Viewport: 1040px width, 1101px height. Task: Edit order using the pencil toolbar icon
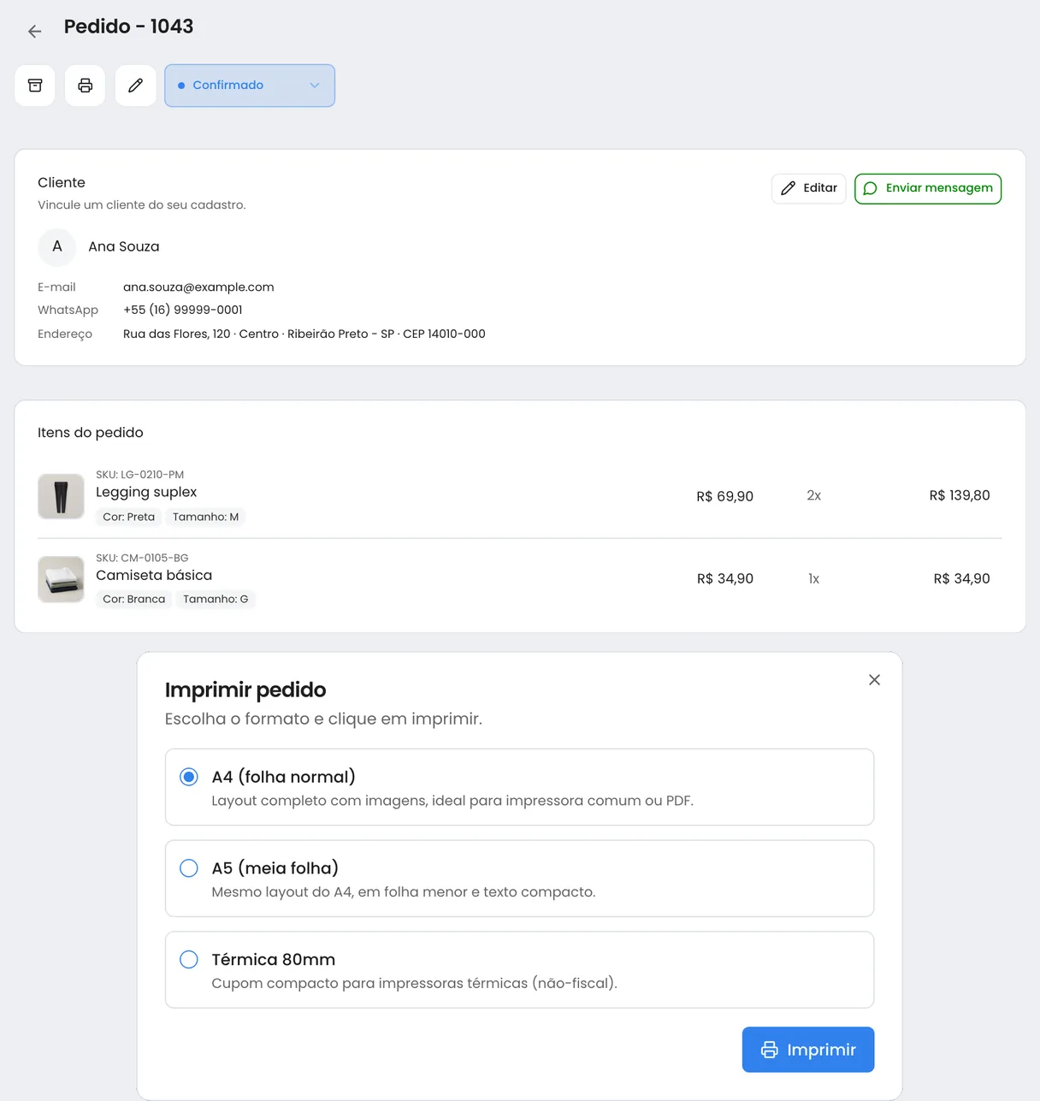point(135,86)
